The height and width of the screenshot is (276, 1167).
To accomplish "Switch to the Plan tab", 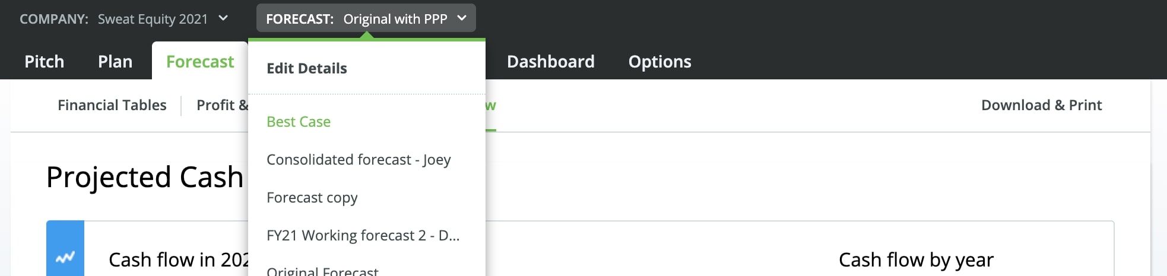I will 115,62.
